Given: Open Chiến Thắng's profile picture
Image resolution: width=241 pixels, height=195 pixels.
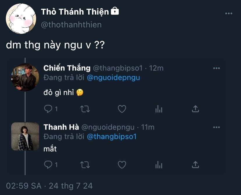Looking at the screenshot, I should click(x=25, y=78).
